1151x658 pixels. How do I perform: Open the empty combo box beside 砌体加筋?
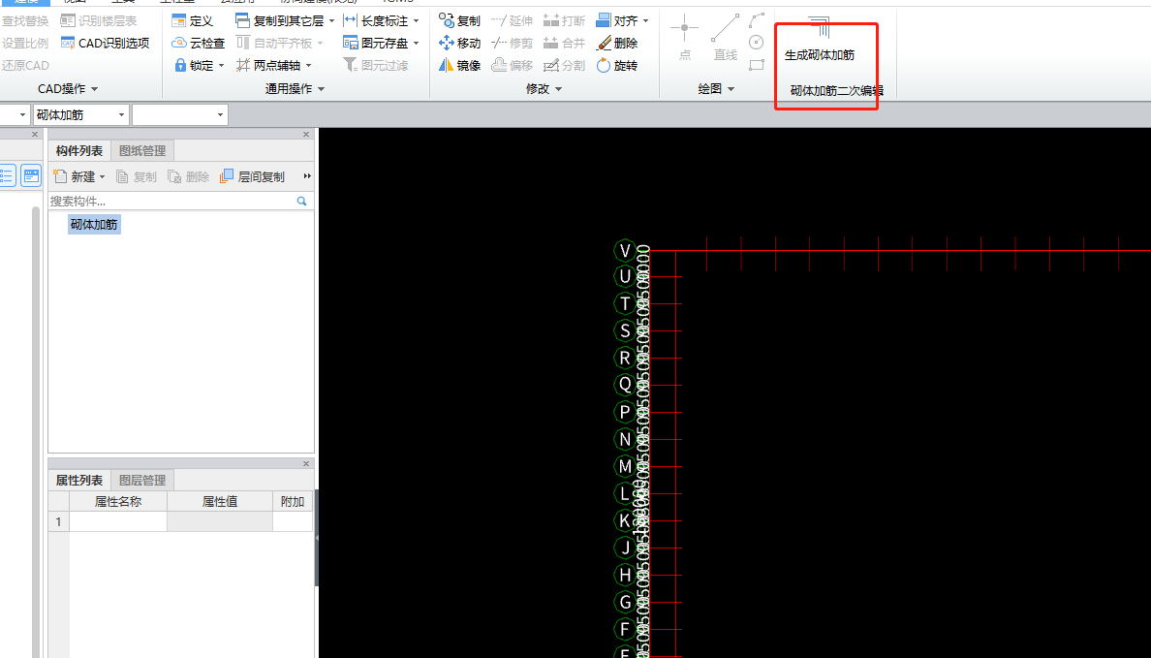pyautogui.click(x=180, y=114)
